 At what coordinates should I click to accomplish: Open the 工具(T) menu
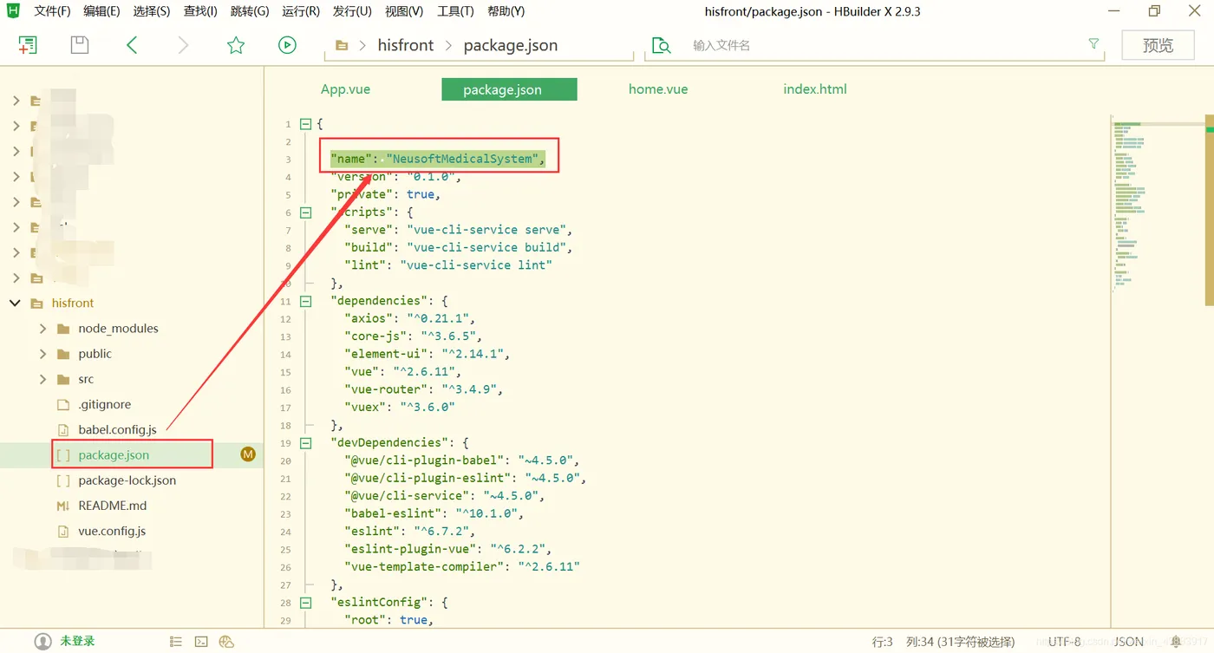455,11
